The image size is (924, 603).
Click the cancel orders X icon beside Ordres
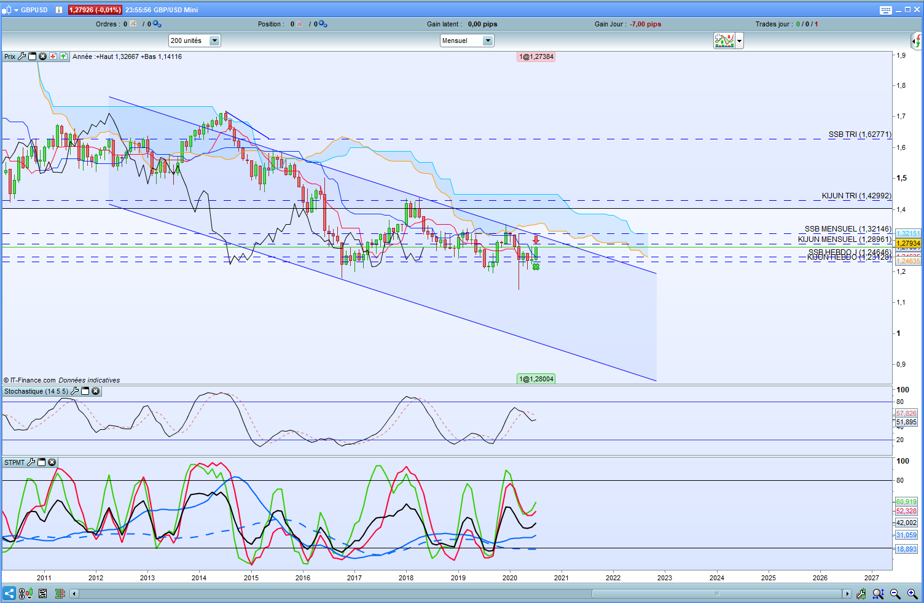pos(133,24)
